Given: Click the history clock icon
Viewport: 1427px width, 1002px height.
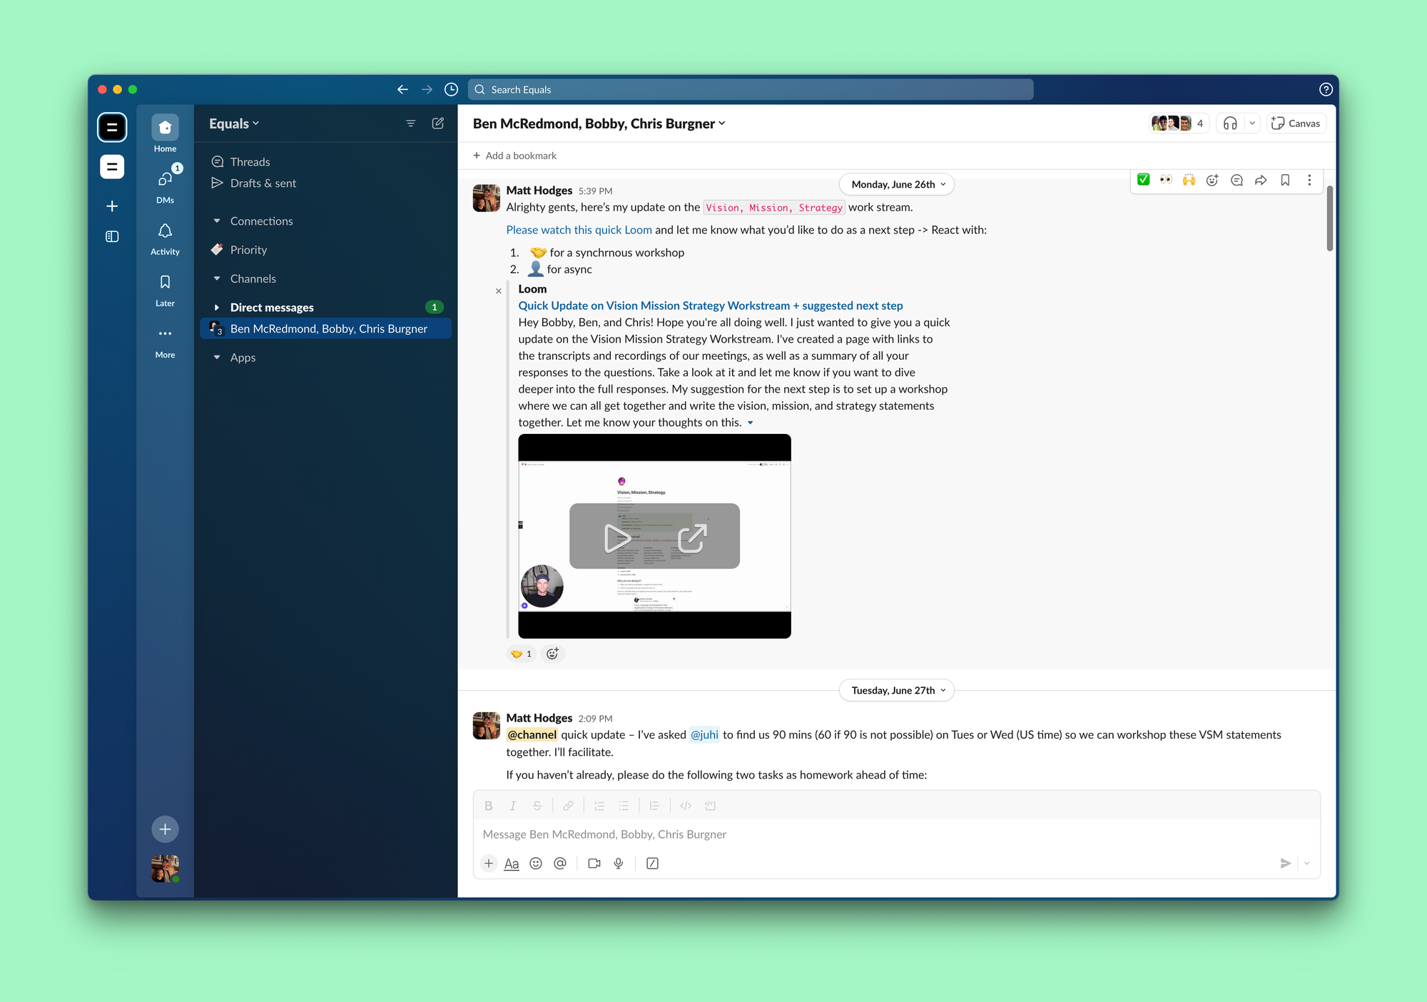Looking at the screenshot, I should 451,89.
